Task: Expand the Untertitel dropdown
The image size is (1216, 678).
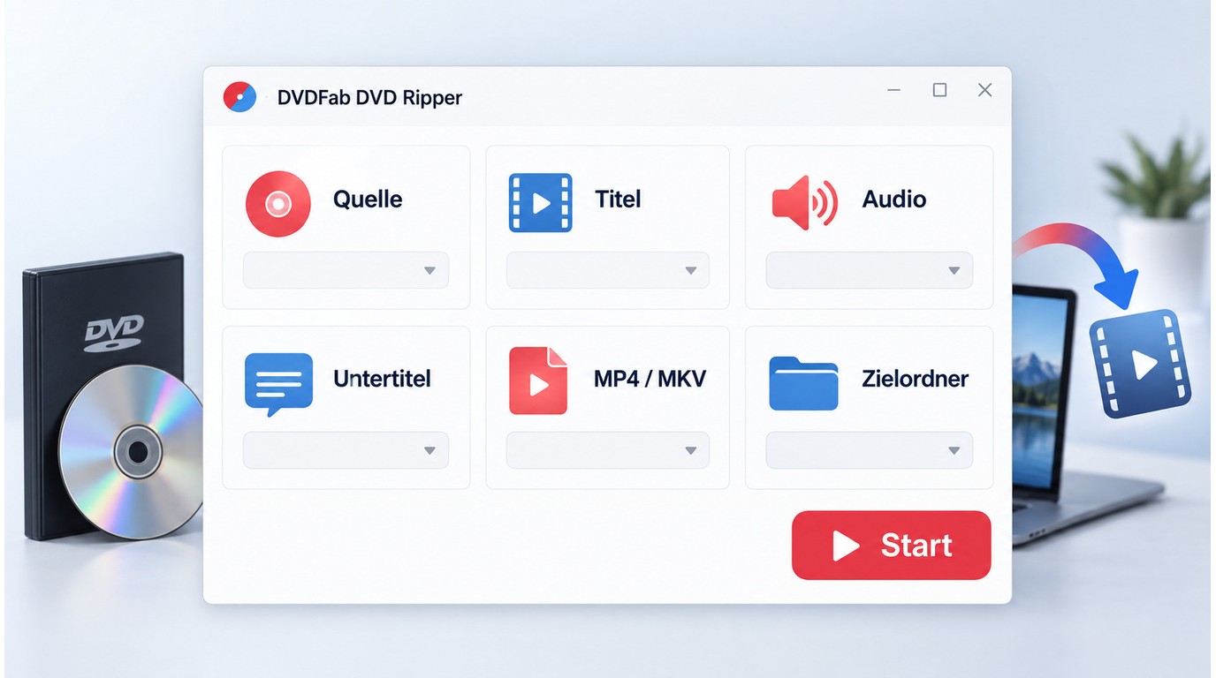Action: coord(346,450)
